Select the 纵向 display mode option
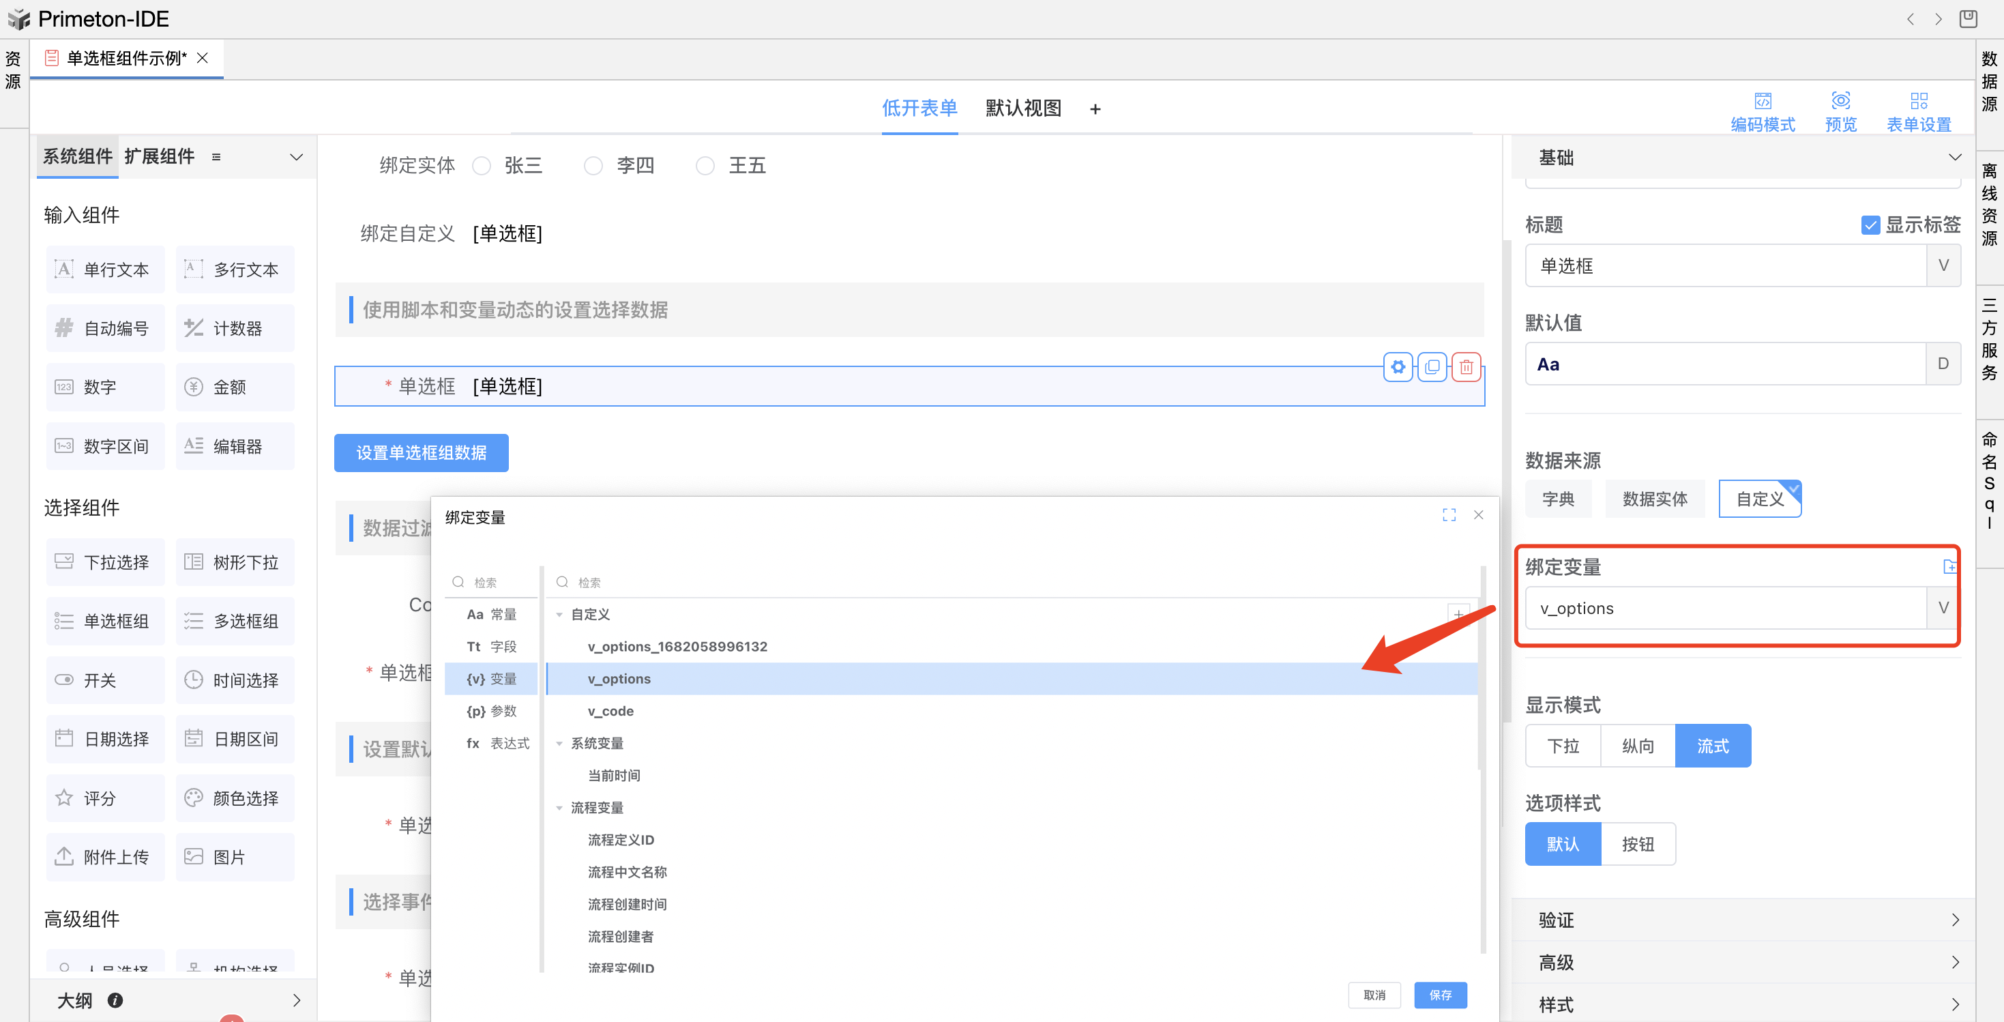Screen dimensions: 2004x1022 tap(1637, 746)
